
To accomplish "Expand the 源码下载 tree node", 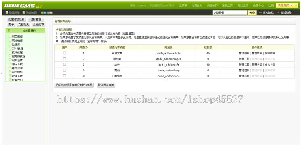I will pos(10,64).
